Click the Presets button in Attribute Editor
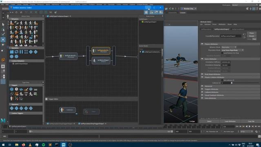 (252, 36)
